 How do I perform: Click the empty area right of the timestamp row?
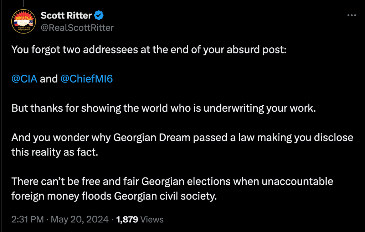264,220
